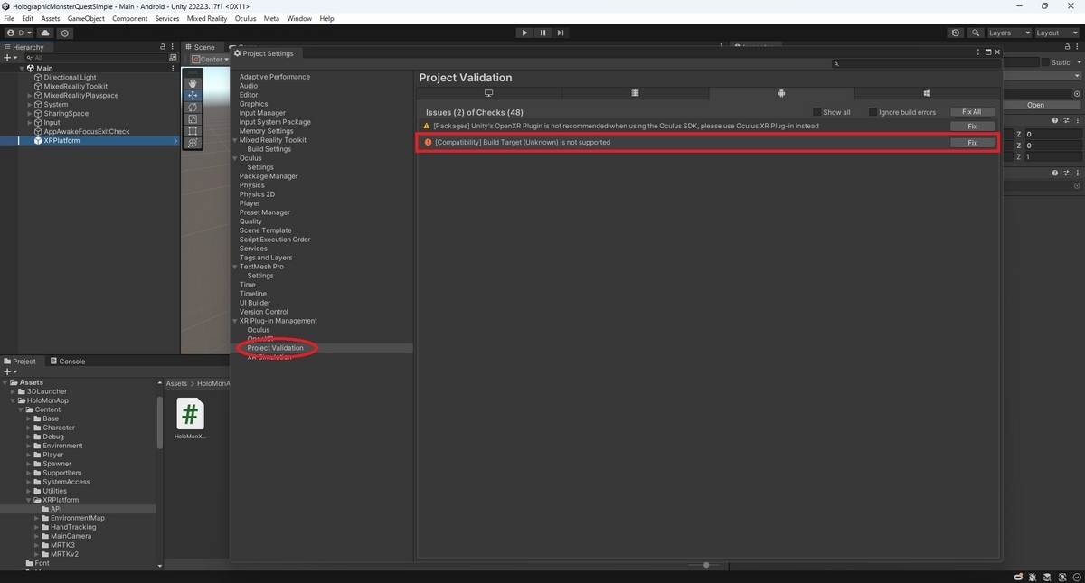The width and height of the screenshot is (1085, 583).
Task: Click Open button in Inspector
Action: click(1035, 105)
